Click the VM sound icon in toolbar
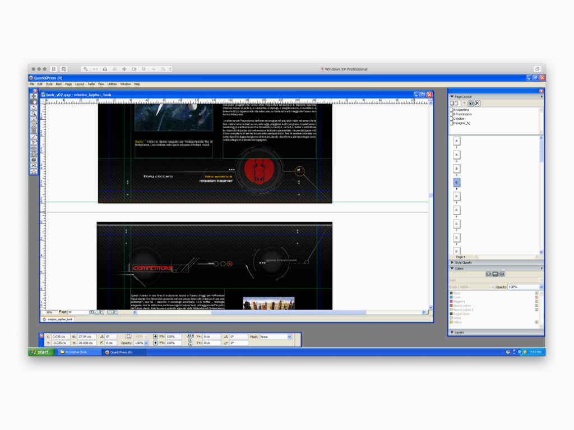 click(x=124, y=69)
